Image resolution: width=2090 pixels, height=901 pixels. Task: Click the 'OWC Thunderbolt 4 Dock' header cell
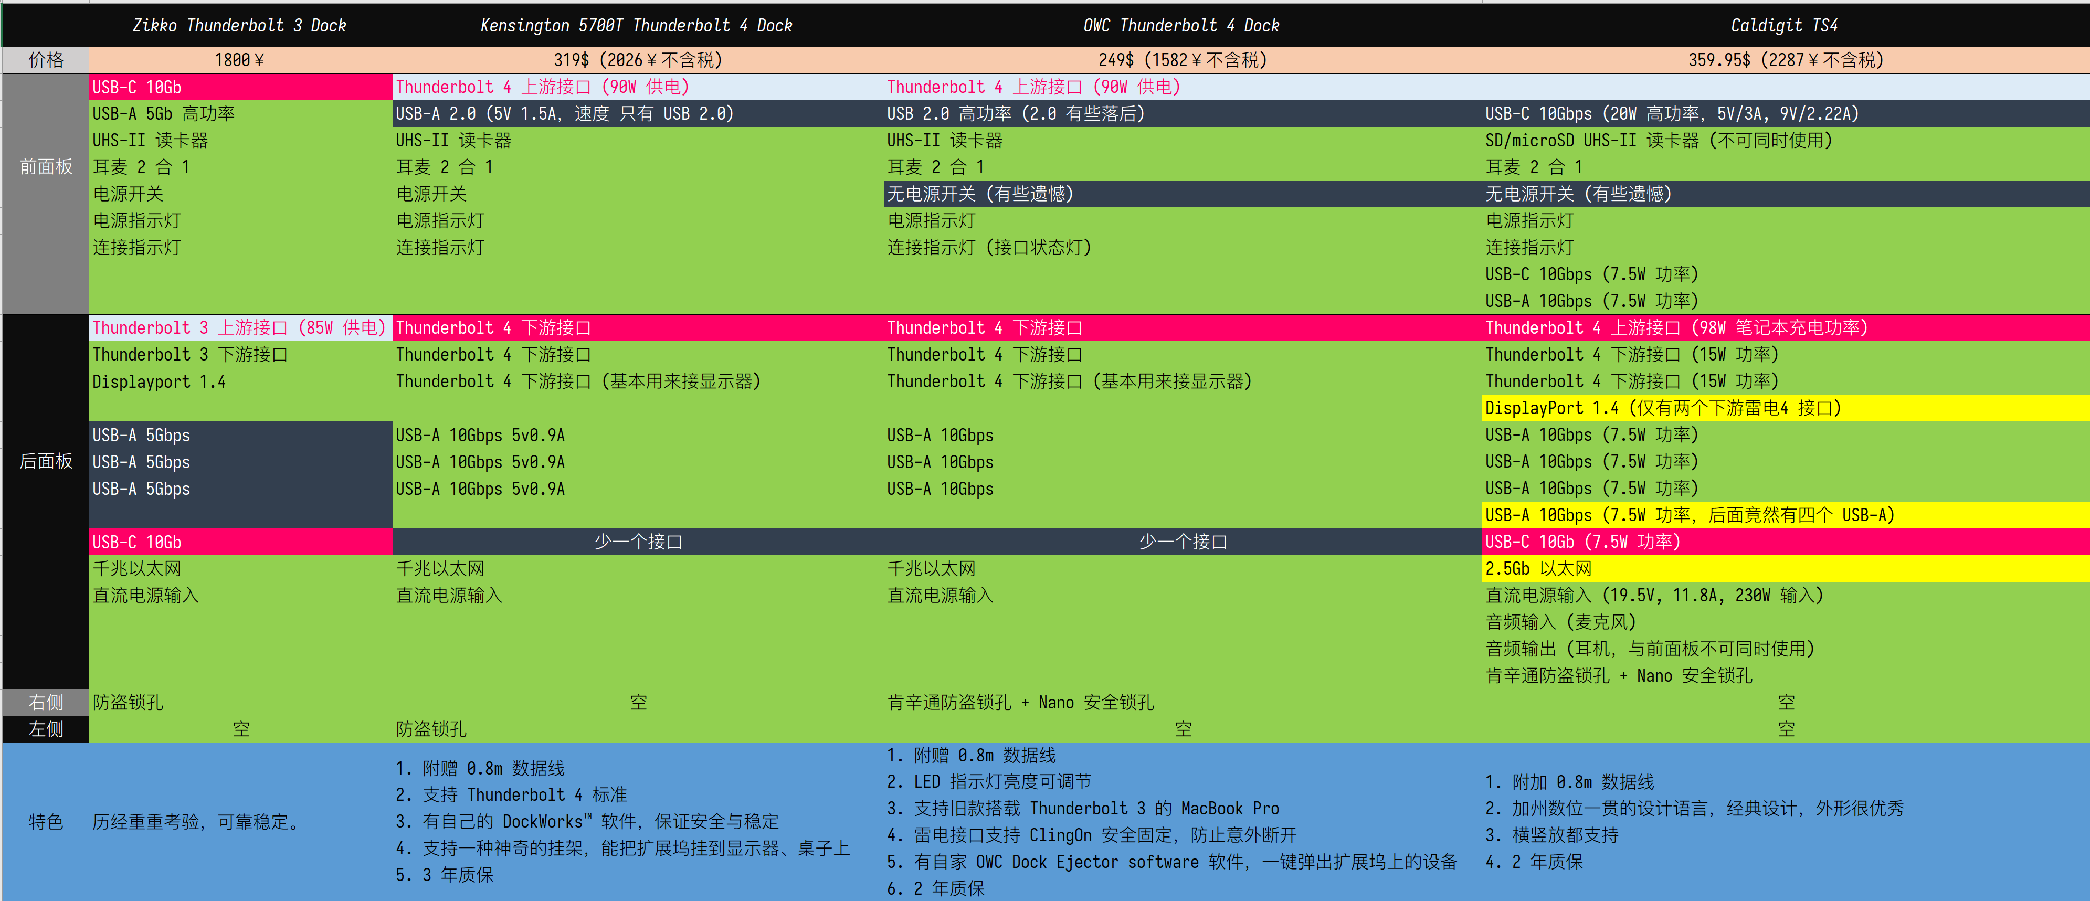(x=1182, y=25)
